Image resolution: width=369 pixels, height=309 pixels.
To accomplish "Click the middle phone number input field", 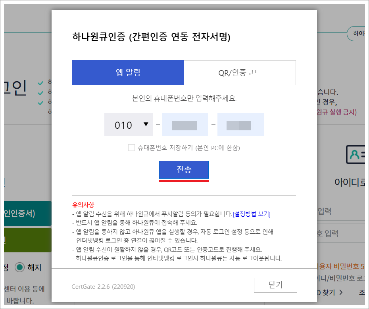I will point(185,124).
